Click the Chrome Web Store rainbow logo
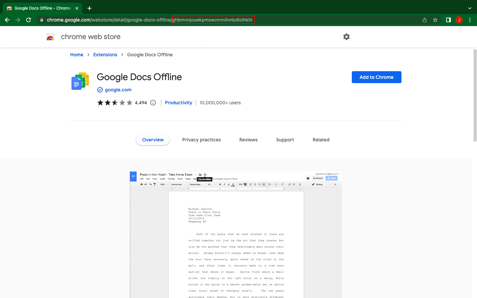Viewport: 477px width, 298px height. (50, 37)
